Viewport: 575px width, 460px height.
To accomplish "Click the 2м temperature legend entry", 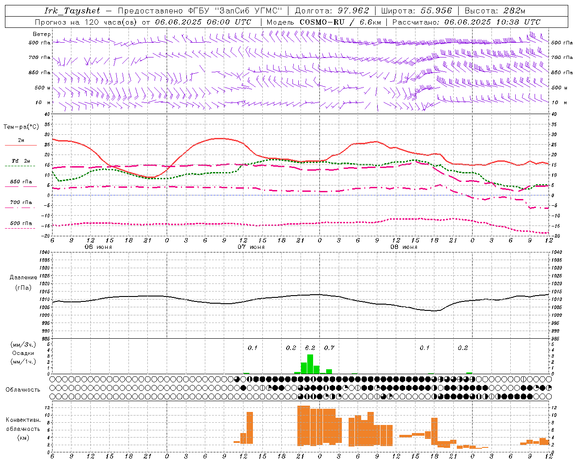I will coord(21,141).
